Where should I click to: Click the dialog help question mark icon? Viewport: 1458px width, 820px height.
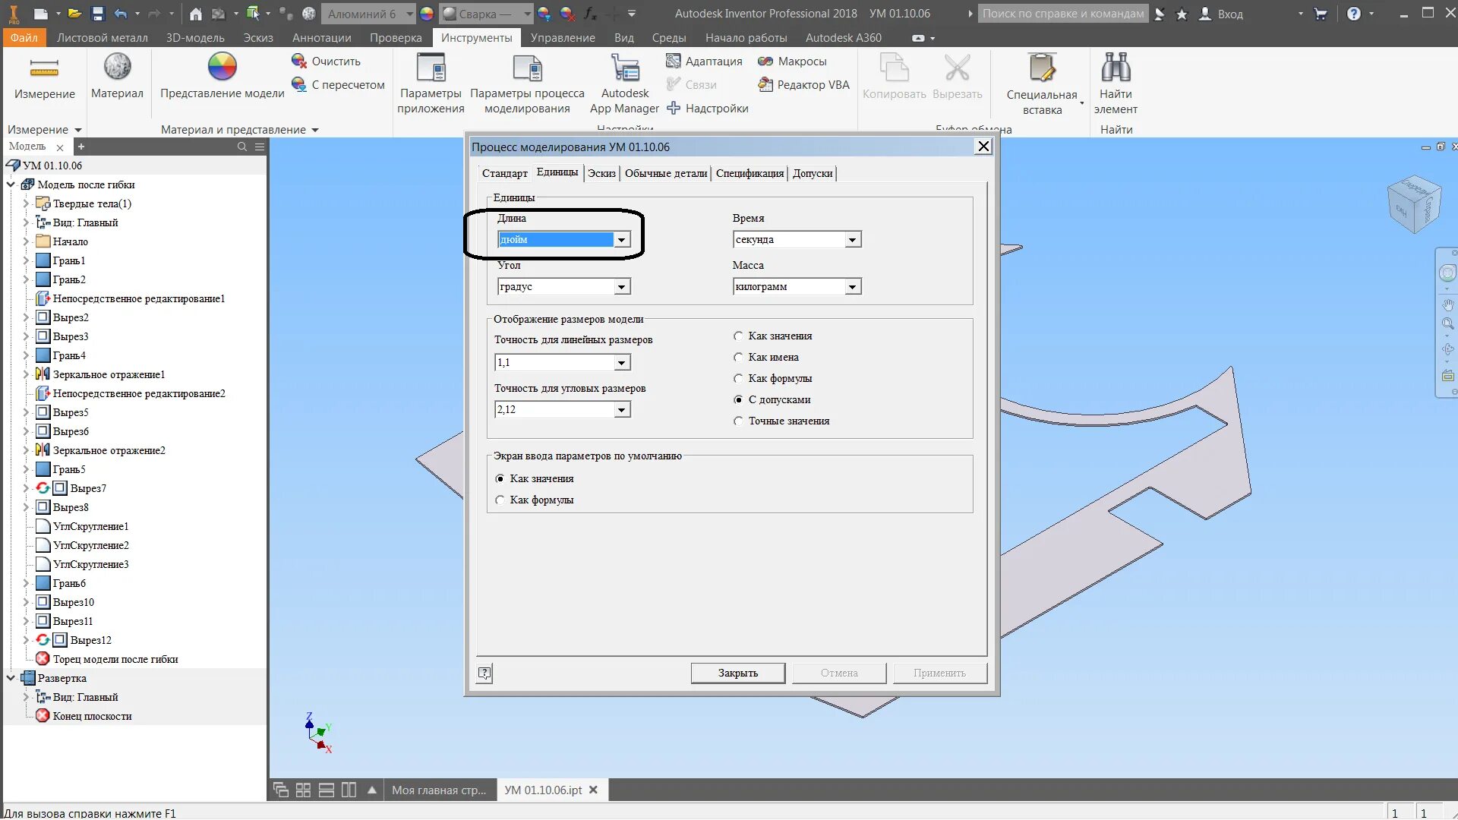(x=484, y=673)
